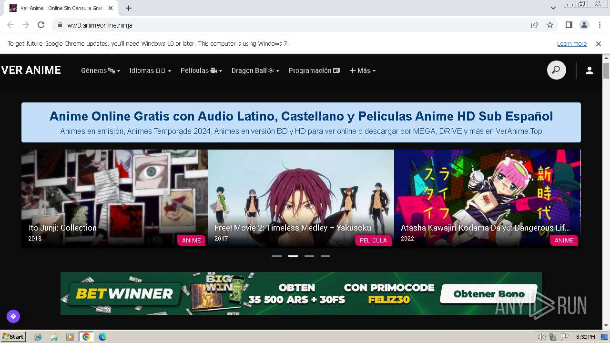Open Internet Explorer from taskbar
The height and width of the screenshot is (343, 610).
(x=38, y=337)
